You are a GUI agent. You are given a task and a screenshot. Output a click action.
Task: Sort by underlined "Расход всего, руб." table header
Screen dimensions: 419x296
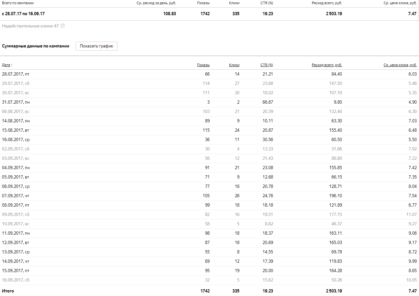327,65
